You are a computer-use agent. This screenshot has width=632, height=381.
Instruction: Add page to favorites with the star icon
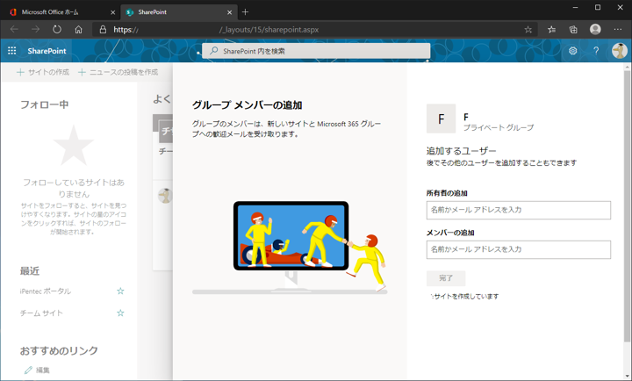pos(528,30)
